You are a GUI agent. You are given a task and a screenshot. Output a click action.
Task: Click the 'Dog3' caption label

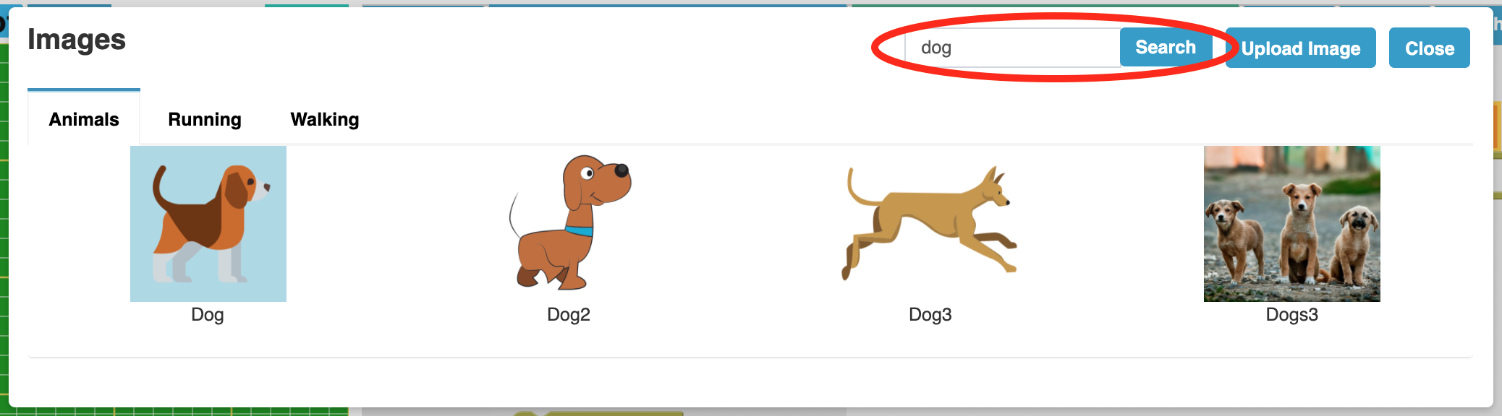[930, 315]
